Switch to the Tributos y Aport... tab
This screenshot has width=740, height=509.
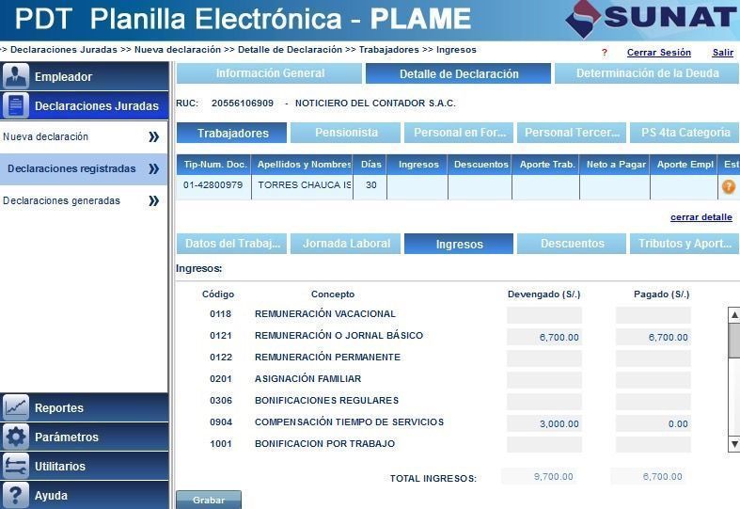[x=685, y=244]
